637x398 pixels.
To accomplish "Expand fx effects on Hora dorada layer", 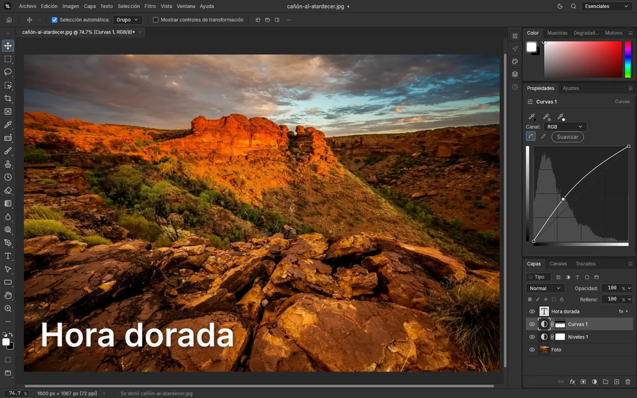I will coord(627,312).
